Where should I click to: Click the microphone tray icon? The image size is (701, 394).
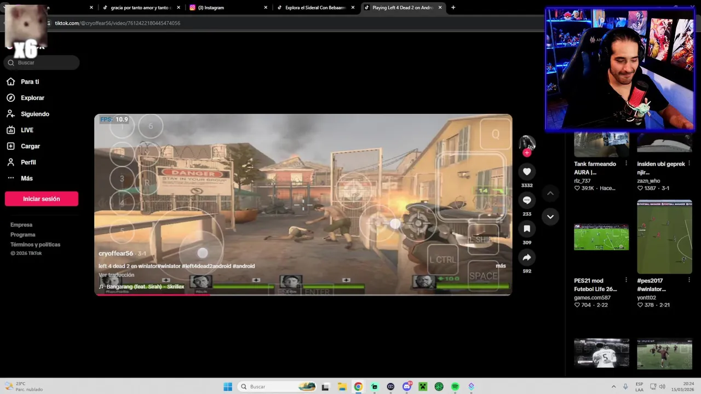625,386
